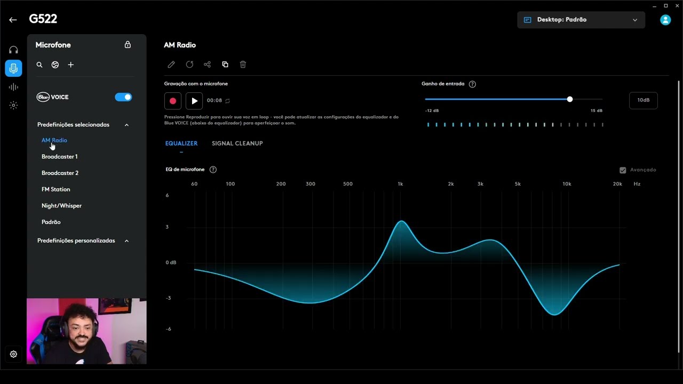Browse community presets with the globe icon

(55, 65)
